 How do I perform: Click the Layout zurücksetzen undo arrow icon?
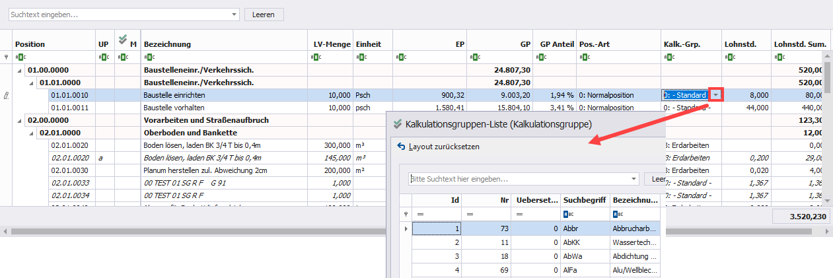[x=401, y=147]
